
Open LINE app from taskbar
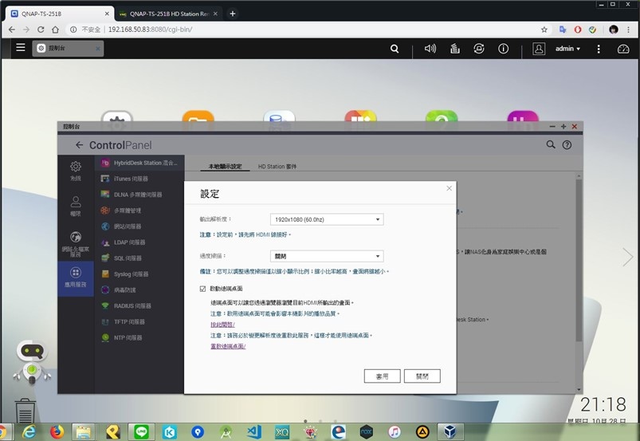[x=141, y=432]
